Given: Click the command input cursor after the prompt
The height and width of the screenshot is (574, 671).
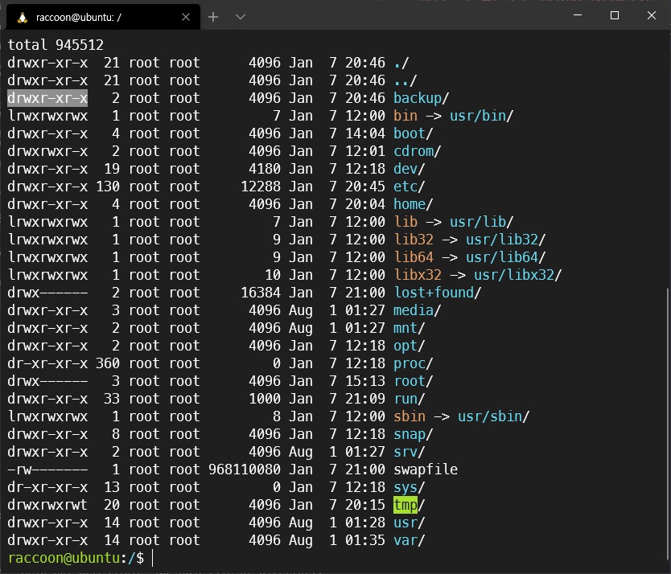Looking at the screenshot, I should [153, 558].
